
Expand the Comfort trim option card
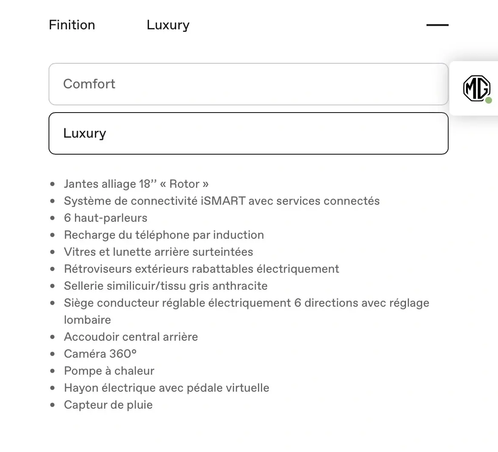pos(249,84)
